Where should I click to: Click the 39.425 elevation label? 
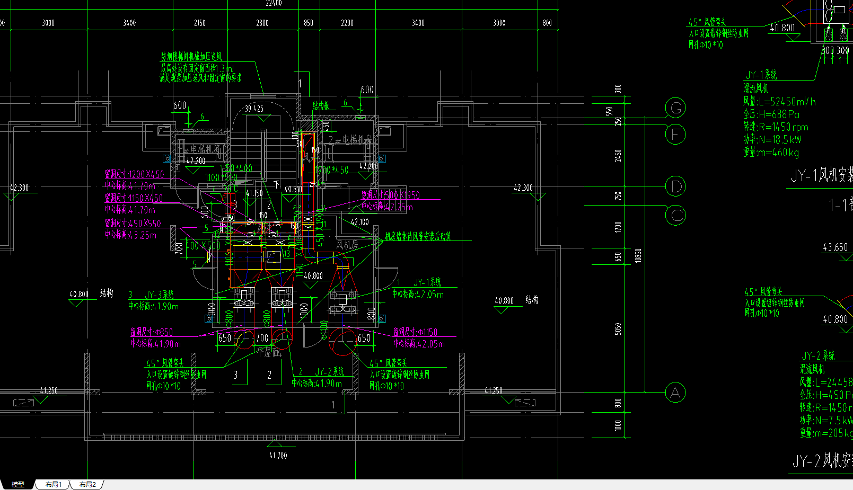pyautogui.click(x=254, y=108)
